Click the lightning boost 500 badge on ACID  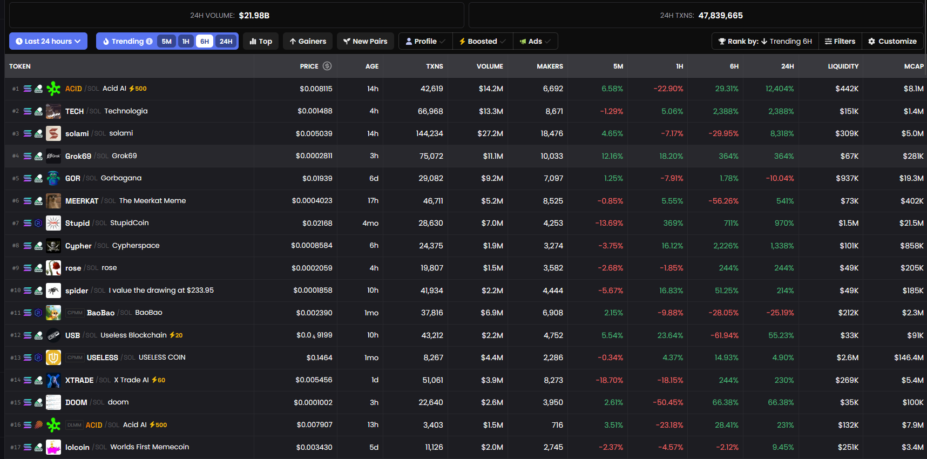(x=138, y=89)
